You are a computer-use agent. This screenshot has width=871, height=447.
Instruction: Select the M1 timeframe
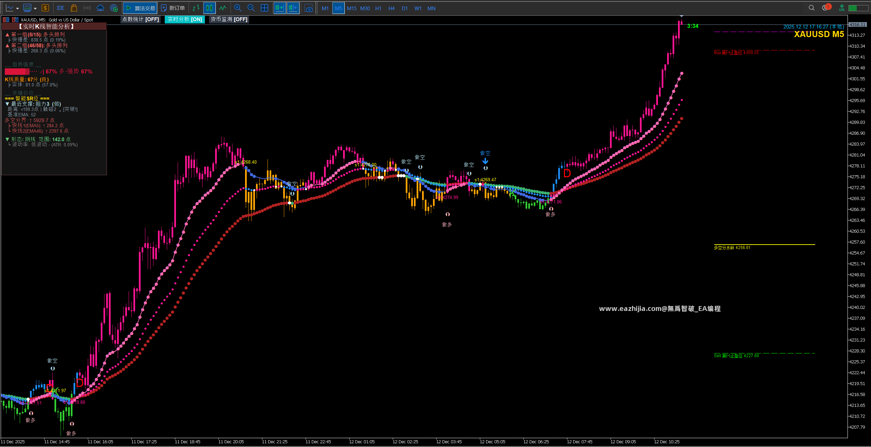pos(325,8)
